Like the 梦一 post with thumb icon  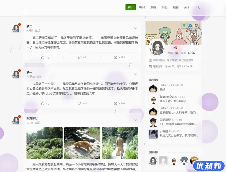43,103
